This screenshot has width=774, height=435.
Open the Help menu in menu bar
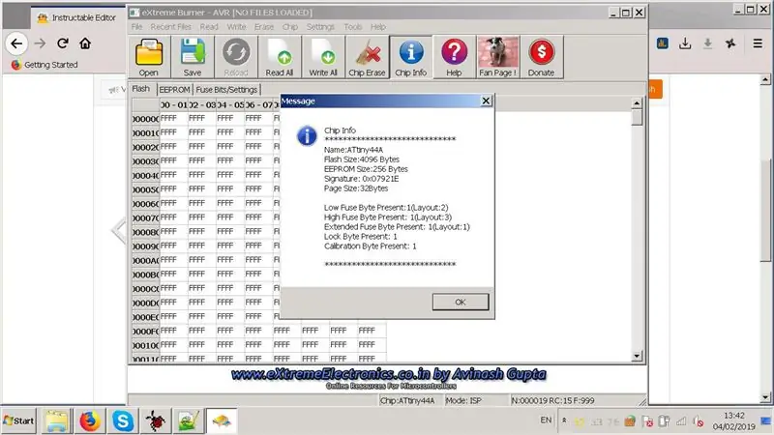pyautogui.click(x=378, y=27)
